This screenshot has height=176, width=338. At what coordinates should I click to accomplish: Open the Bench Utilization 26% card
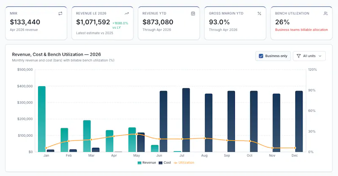301,23
